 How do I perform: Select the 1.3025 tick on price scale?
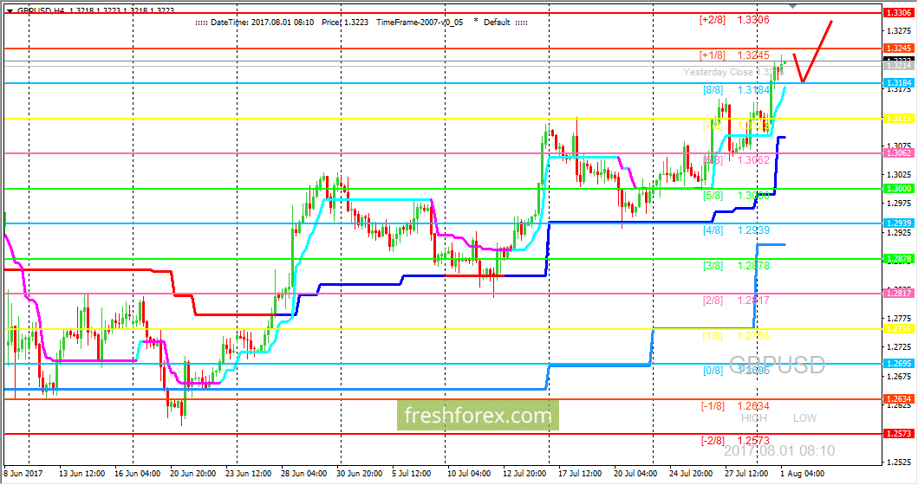(x=899, y=174)
